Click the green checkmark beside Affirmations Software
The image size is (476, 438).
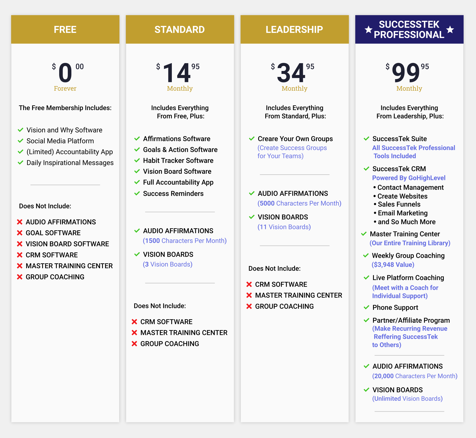pos(137,139)
